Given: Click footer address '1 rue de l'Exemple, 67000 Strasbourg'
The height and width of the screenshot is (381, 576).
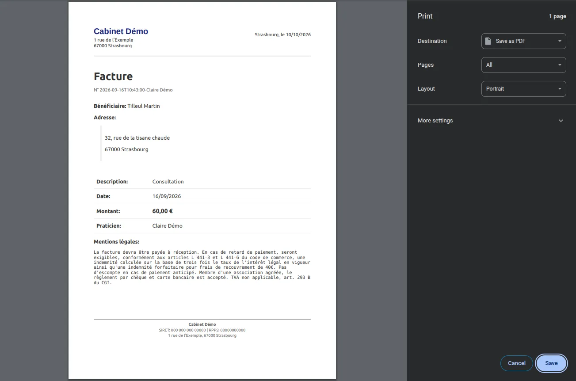Looking at the screenshot, I should click(x=202, y=335).
